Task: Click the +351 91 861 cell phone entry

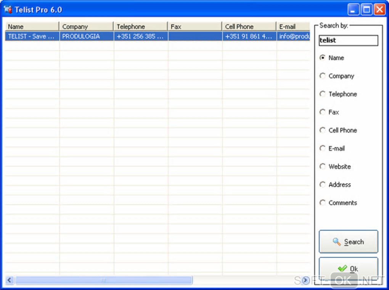Action: (x=249, y=36)
